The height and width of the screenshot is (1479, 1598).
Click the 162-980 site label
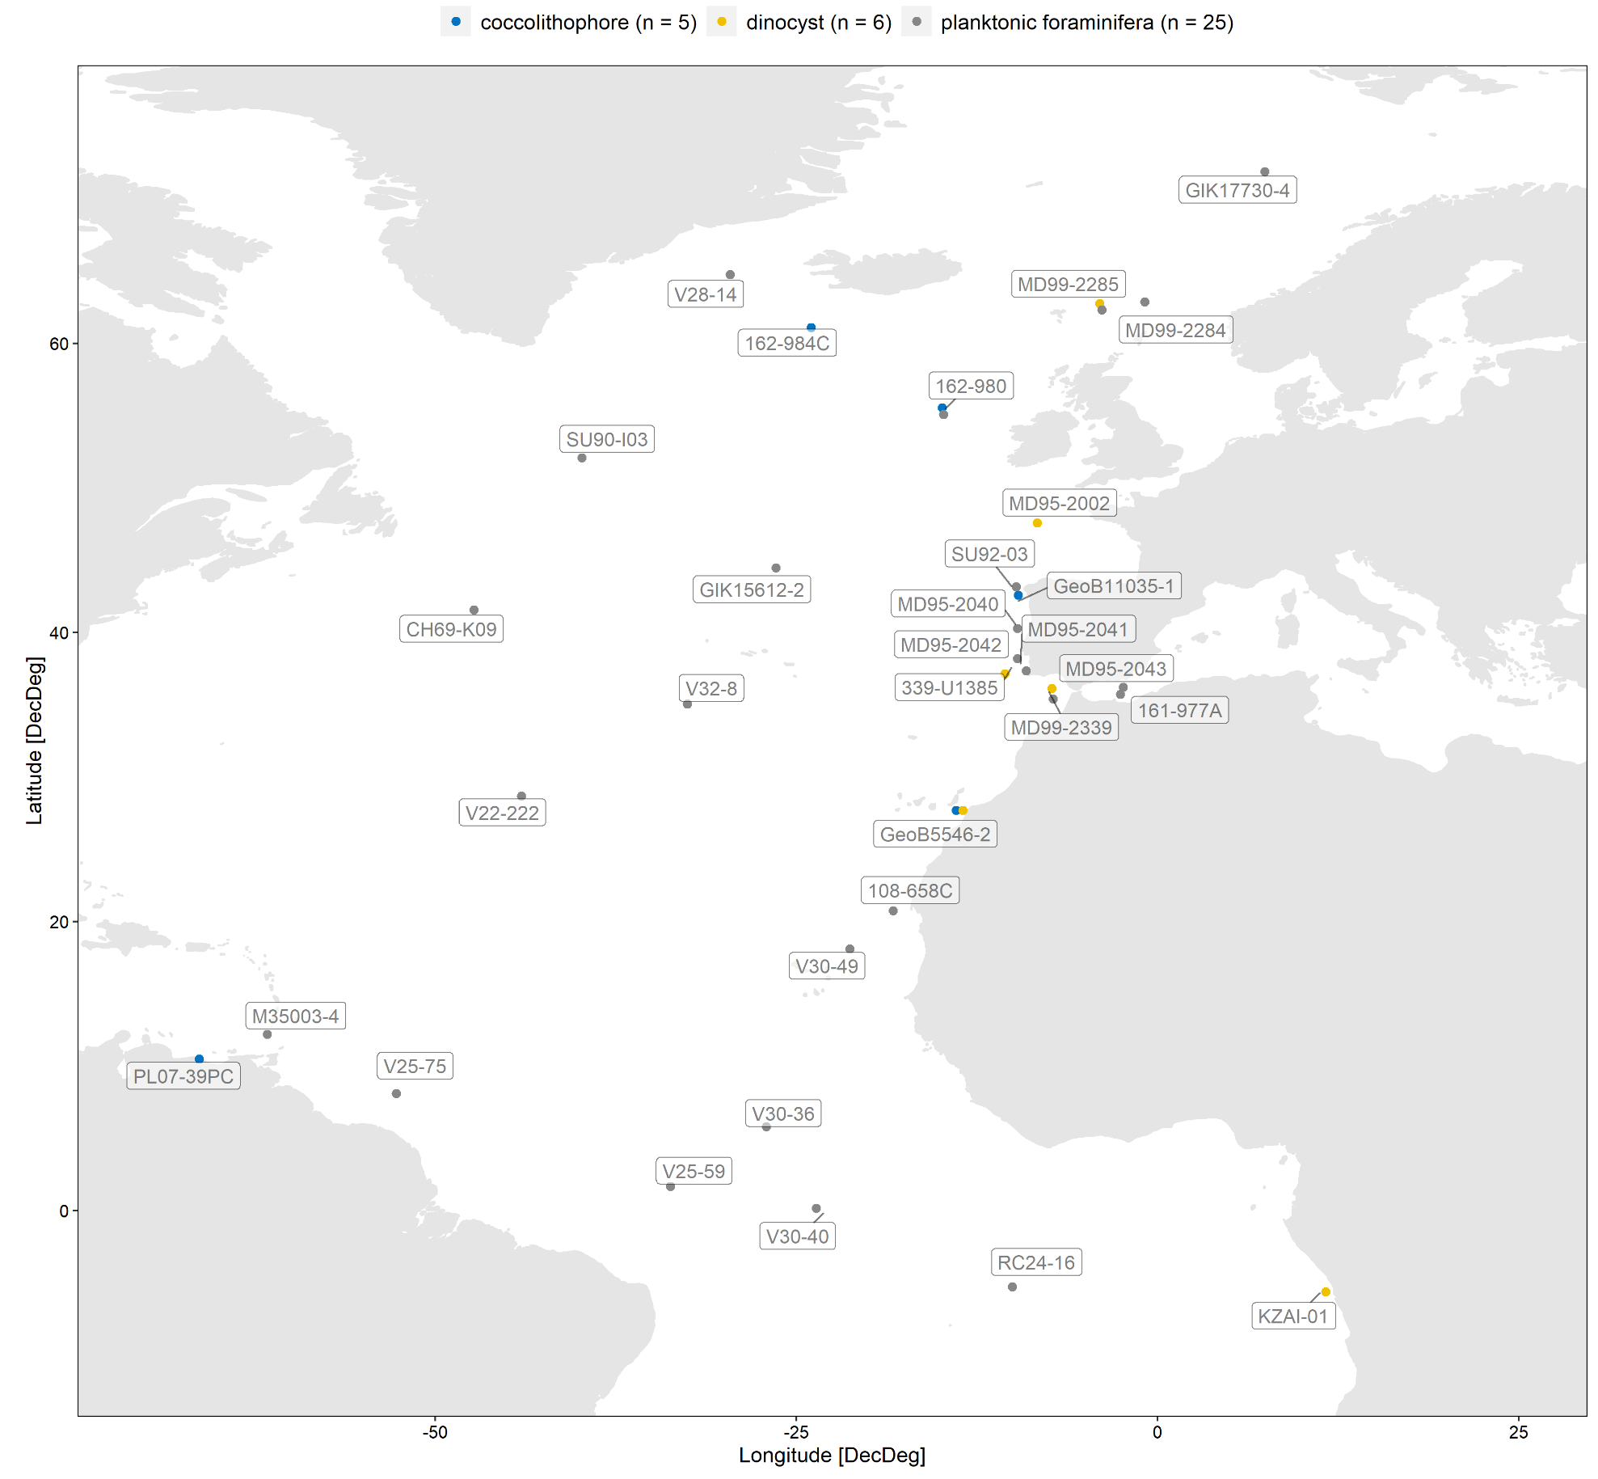[971, 386]
